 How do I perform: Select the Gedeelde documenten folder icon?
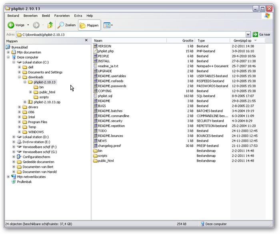19,162
